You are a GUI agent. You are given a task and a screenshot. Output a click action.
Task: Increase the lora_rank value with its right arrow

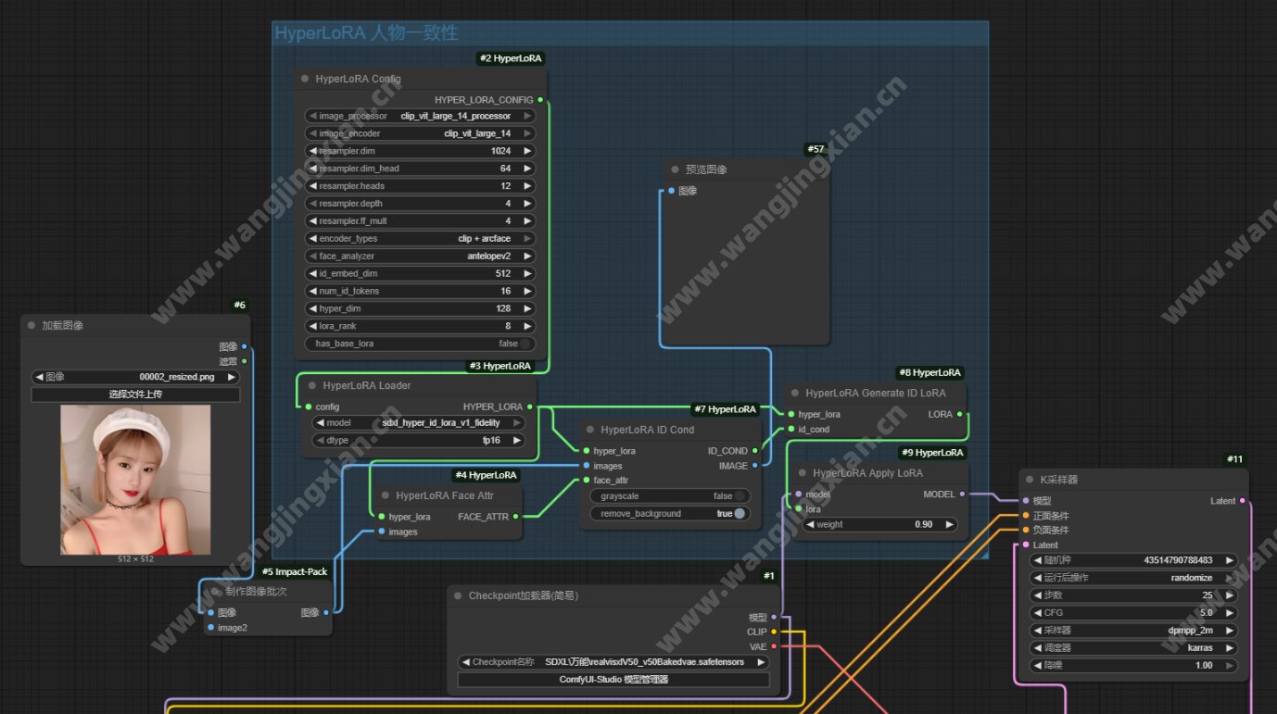(528, 326)
